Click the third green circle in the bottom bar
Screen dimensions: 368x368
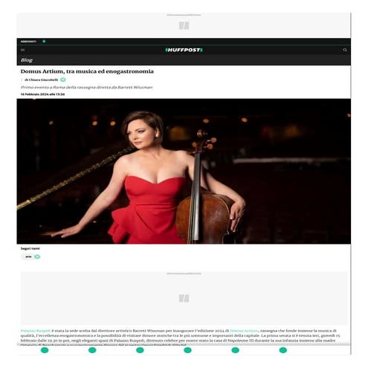coord(140,350)
